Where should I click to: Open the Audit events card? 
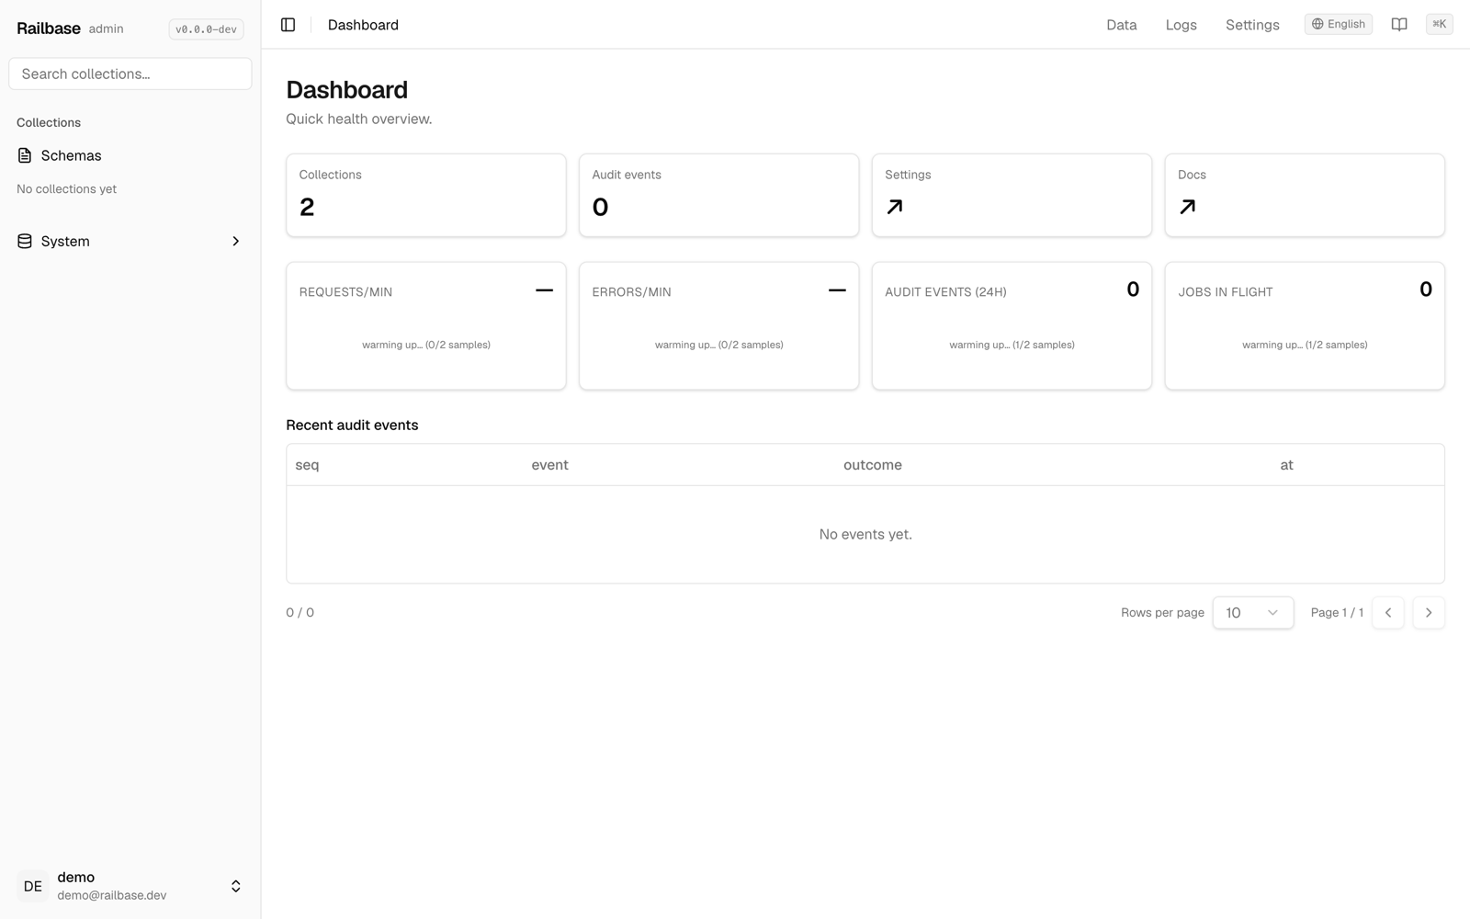tap(718, 195)
